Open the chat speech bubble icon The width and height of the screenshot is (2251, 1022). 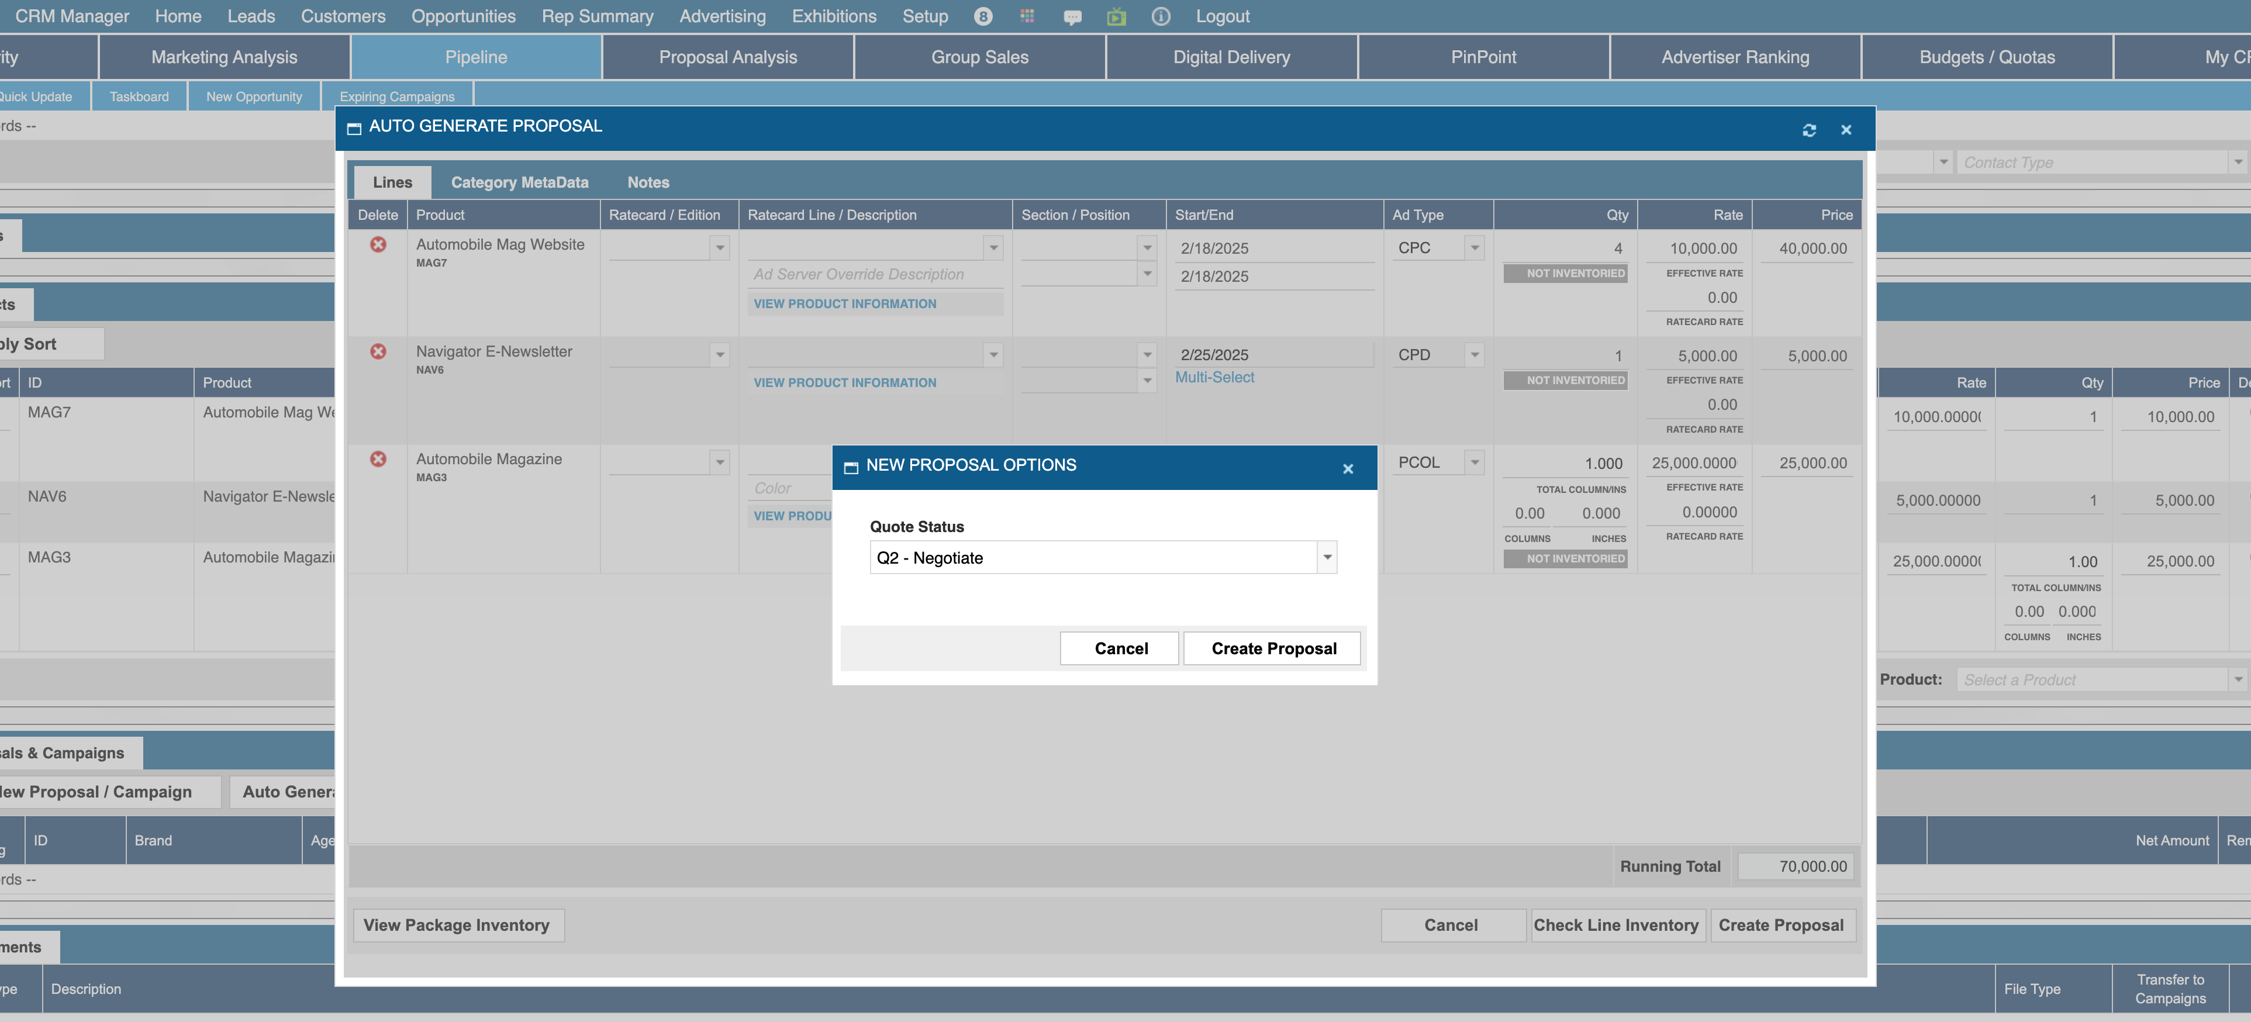[1072, 16]
